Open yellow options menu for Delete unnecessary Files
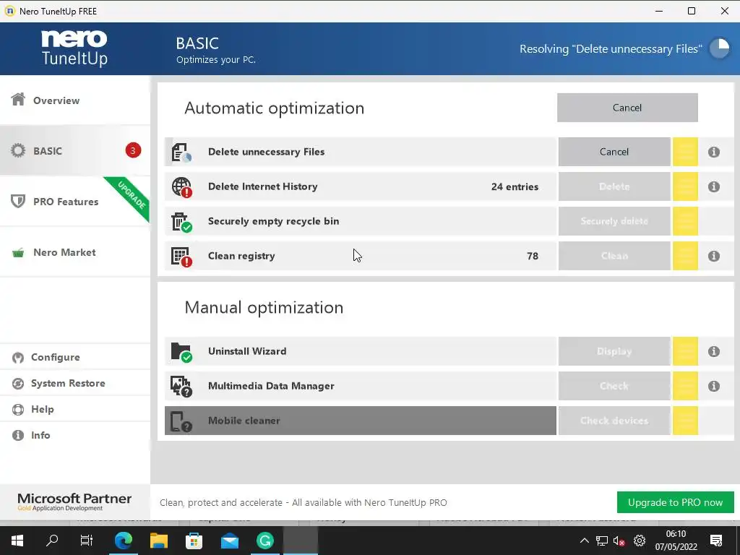Image resolution: width=740 pixels, height=555 pixels. click(685, 152)
